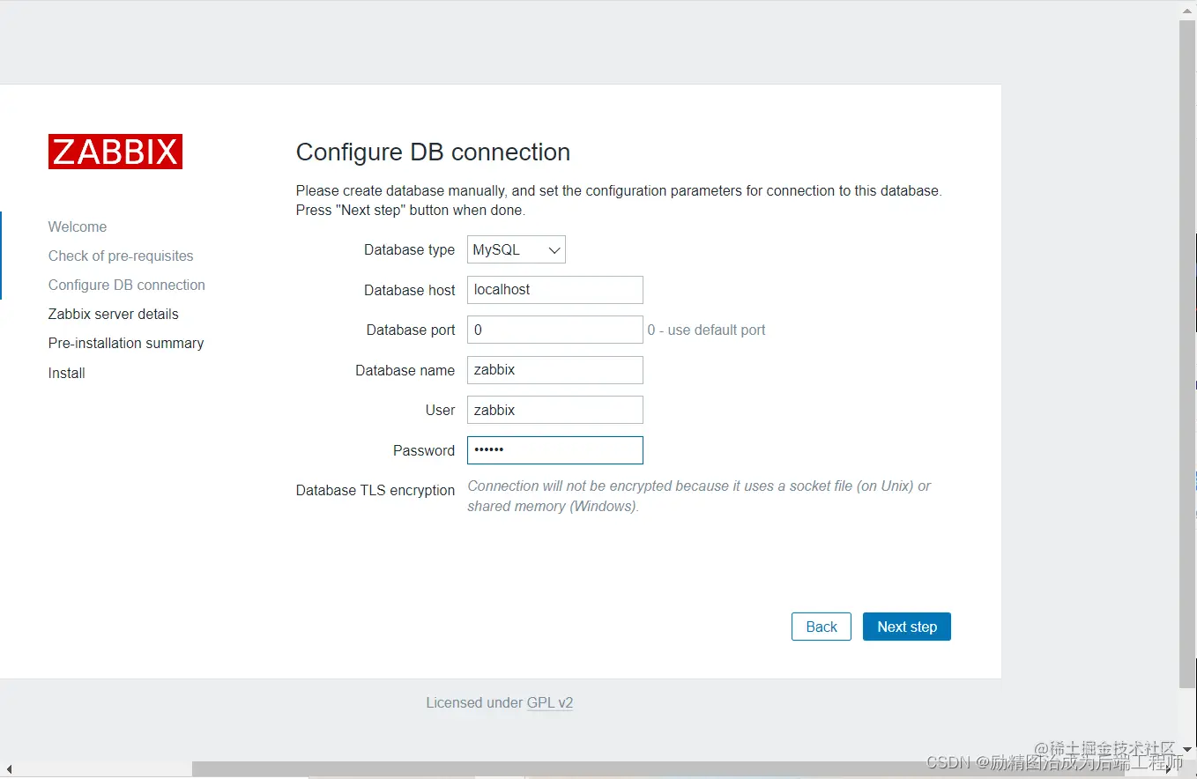Select Install step in sidebar
This screenshot has height=779, width=1197.
(x=67, y=373)
